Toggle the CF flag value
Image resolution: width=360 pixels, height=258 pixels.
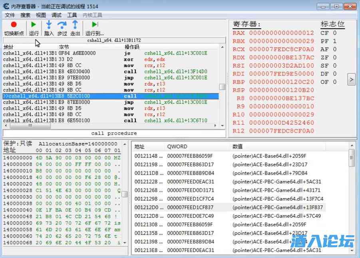coord(334,33)
